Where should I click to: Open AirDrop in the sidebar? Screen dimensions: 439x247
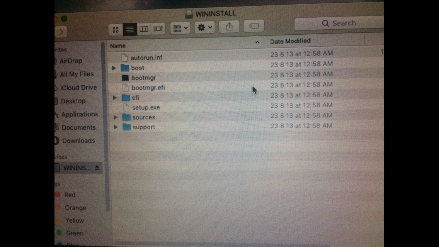coord(71,61)
